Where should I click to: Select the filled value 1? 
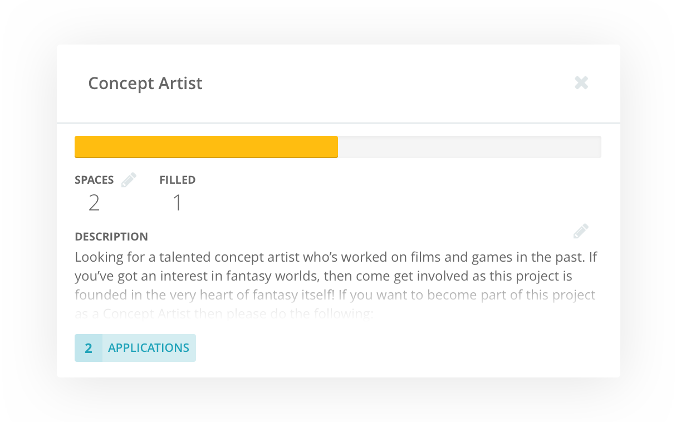point(177,203)
